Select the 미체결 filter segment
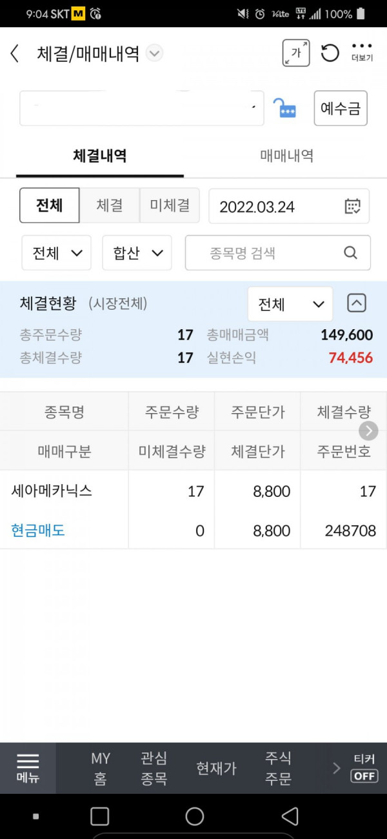The height and width of the screenshot is (839, 387). pos(170,206)
